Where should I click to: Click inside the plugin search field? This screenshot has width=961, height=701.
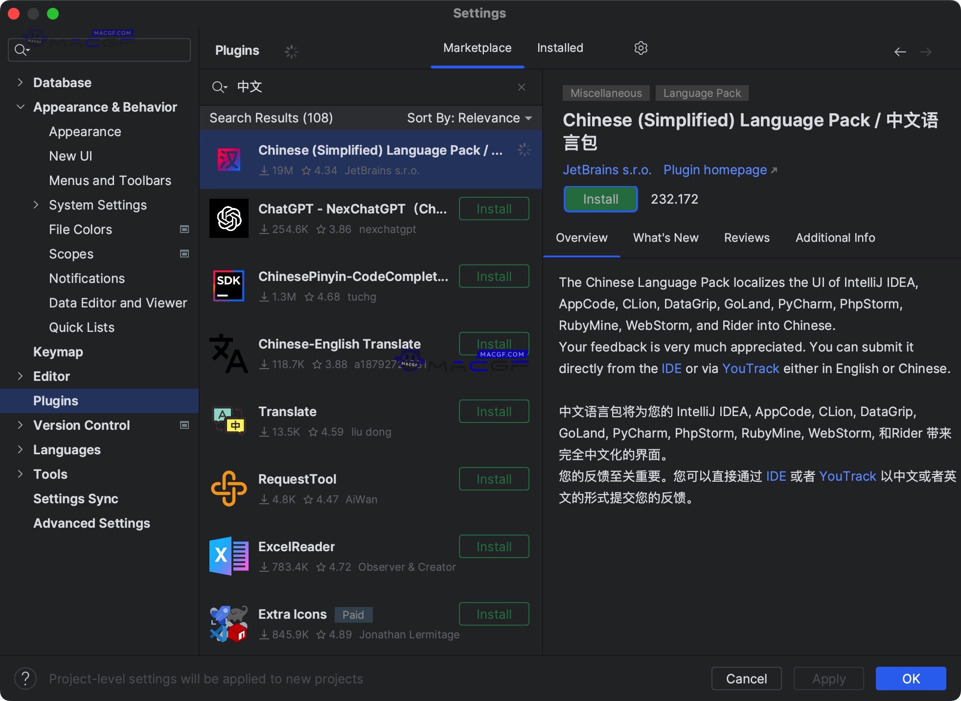[x=343, y=87]
